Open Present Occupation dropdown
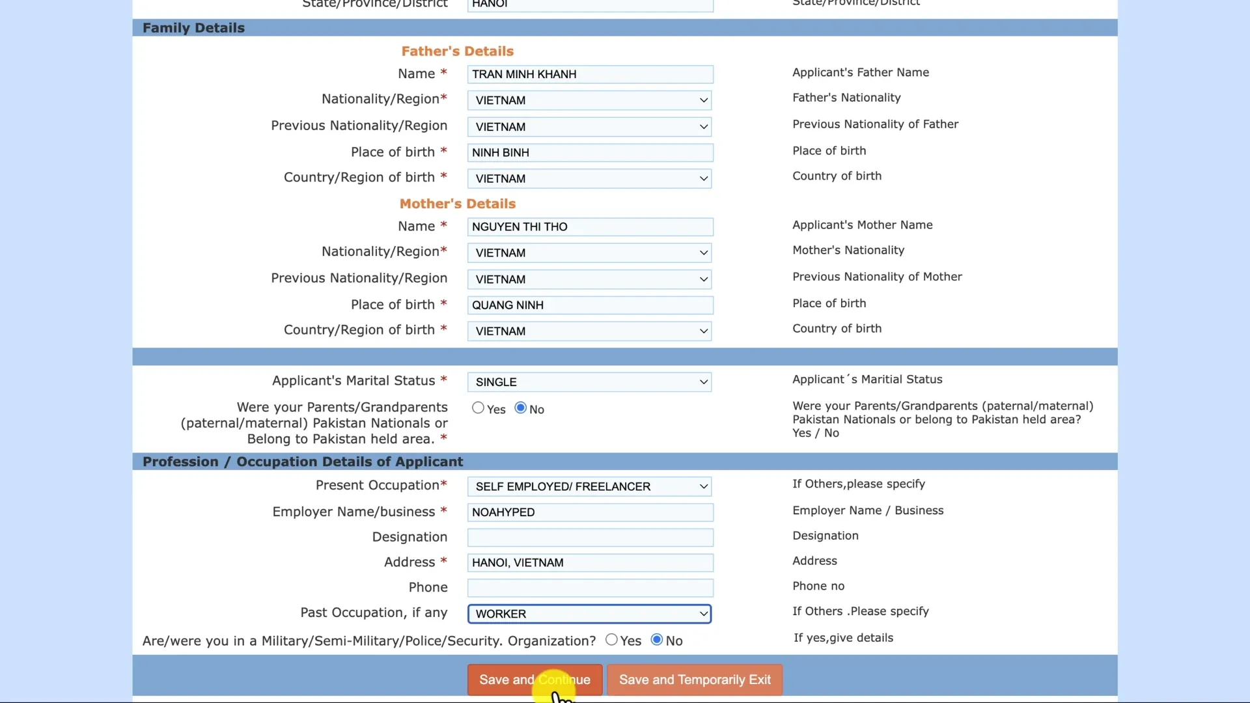This screenshot has width=1250, height=703. pos(589,486)
